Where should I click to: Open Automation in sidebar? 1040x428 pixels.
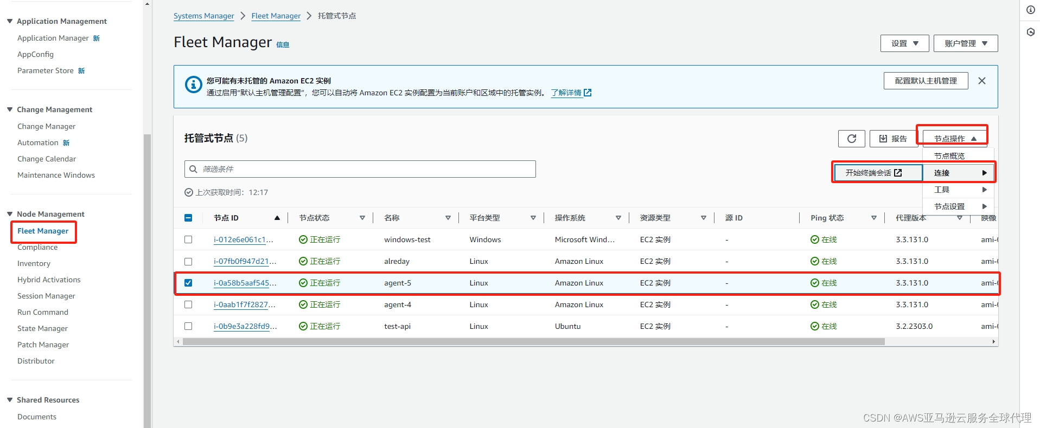[38, 142]
